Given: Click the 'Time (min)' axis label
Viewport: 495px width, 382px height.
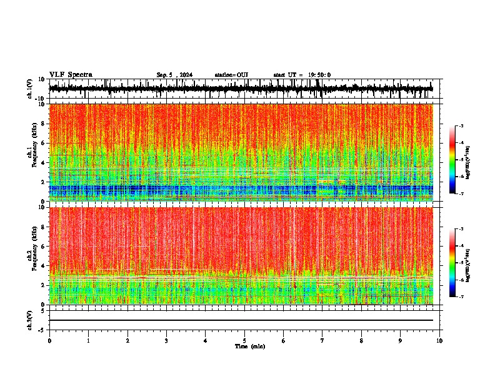Looking at the screenshot, I should (x=250, y=346).
